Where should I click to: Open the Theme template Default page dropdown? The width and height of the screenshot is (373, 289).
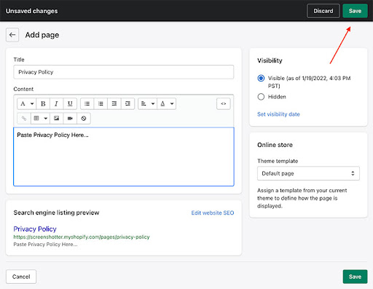coord(308,173)
